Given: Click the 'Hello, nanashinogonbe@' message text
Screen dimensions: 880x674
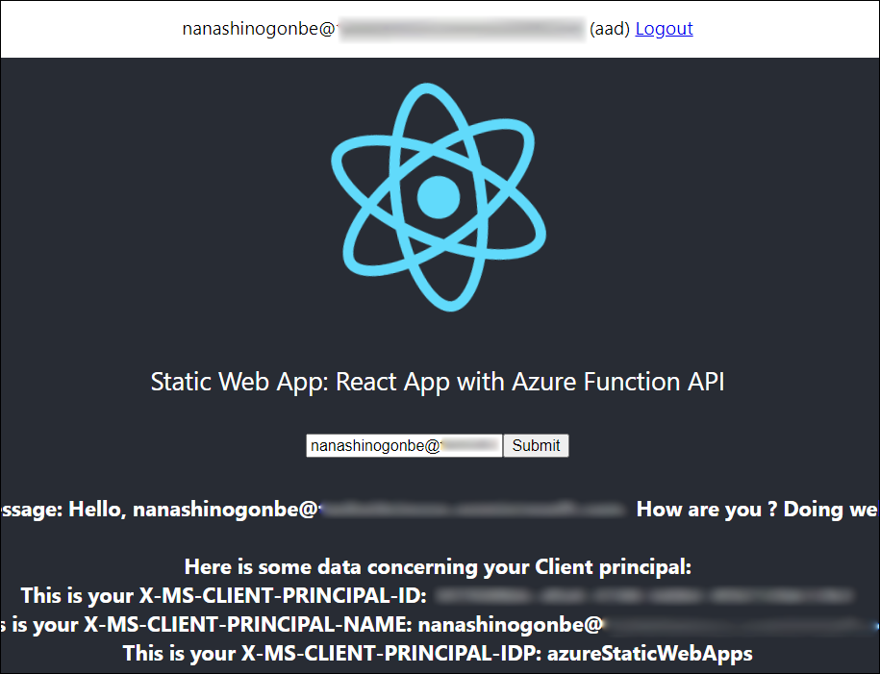Looking at the screenshot, I should click(x=194, y=510).
